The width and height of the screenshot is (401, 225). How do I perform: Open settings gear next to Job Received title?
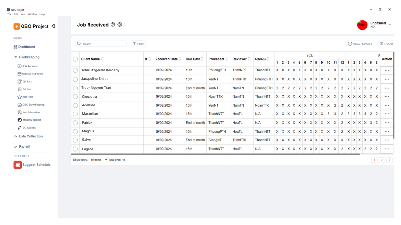120,25
